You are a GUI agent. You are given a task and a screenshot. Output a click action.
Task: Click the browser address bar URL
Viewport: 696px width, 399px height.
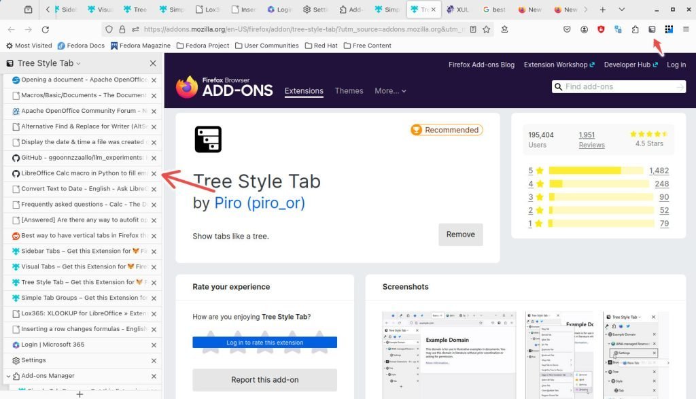(304, 29)
